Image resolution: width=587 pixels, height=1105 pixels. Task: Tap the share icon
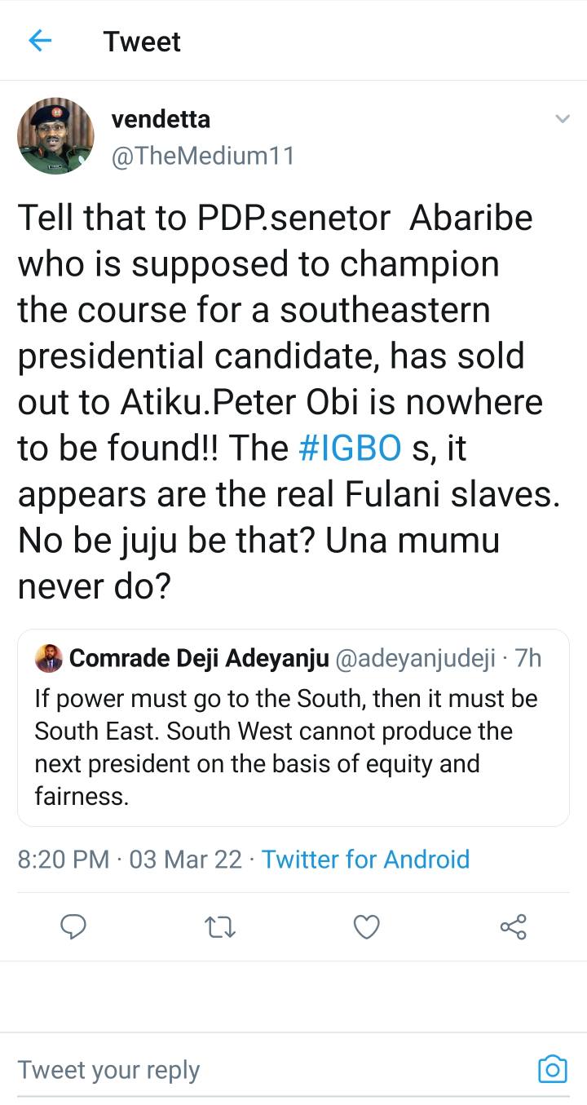coord(513,926)
